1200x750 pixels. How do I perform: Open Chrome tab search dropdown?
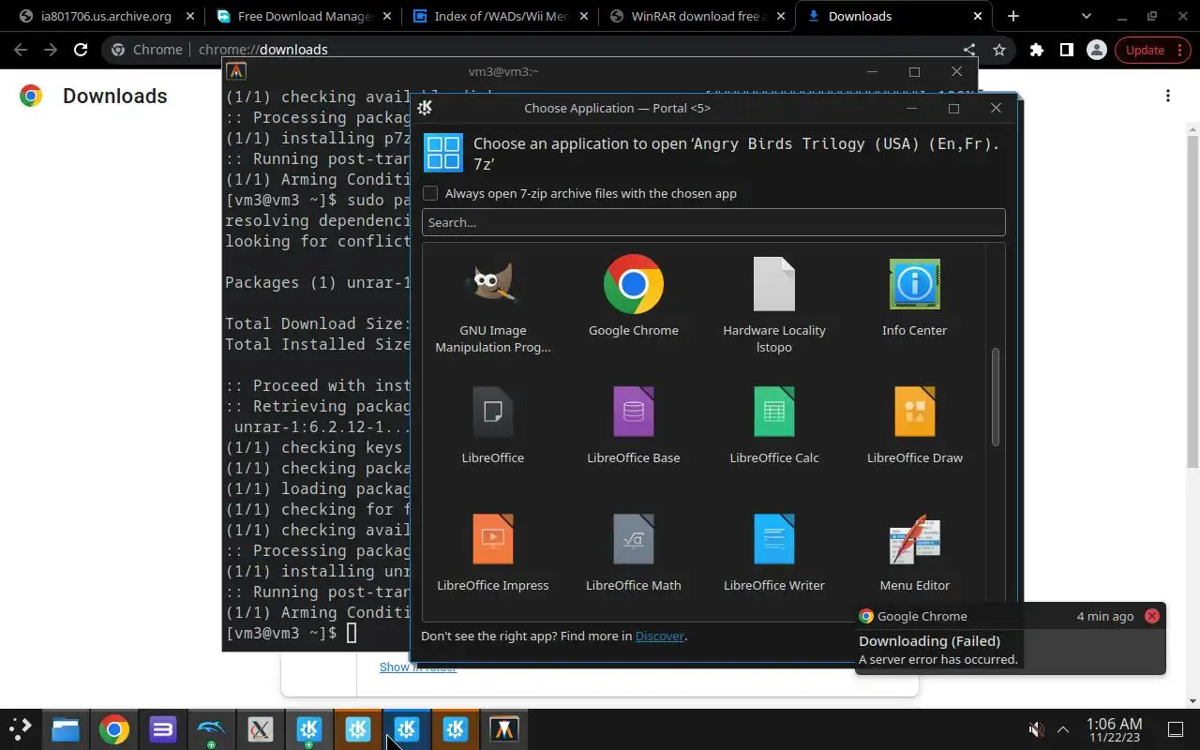pyautogui.click(x=1087, y=16)
